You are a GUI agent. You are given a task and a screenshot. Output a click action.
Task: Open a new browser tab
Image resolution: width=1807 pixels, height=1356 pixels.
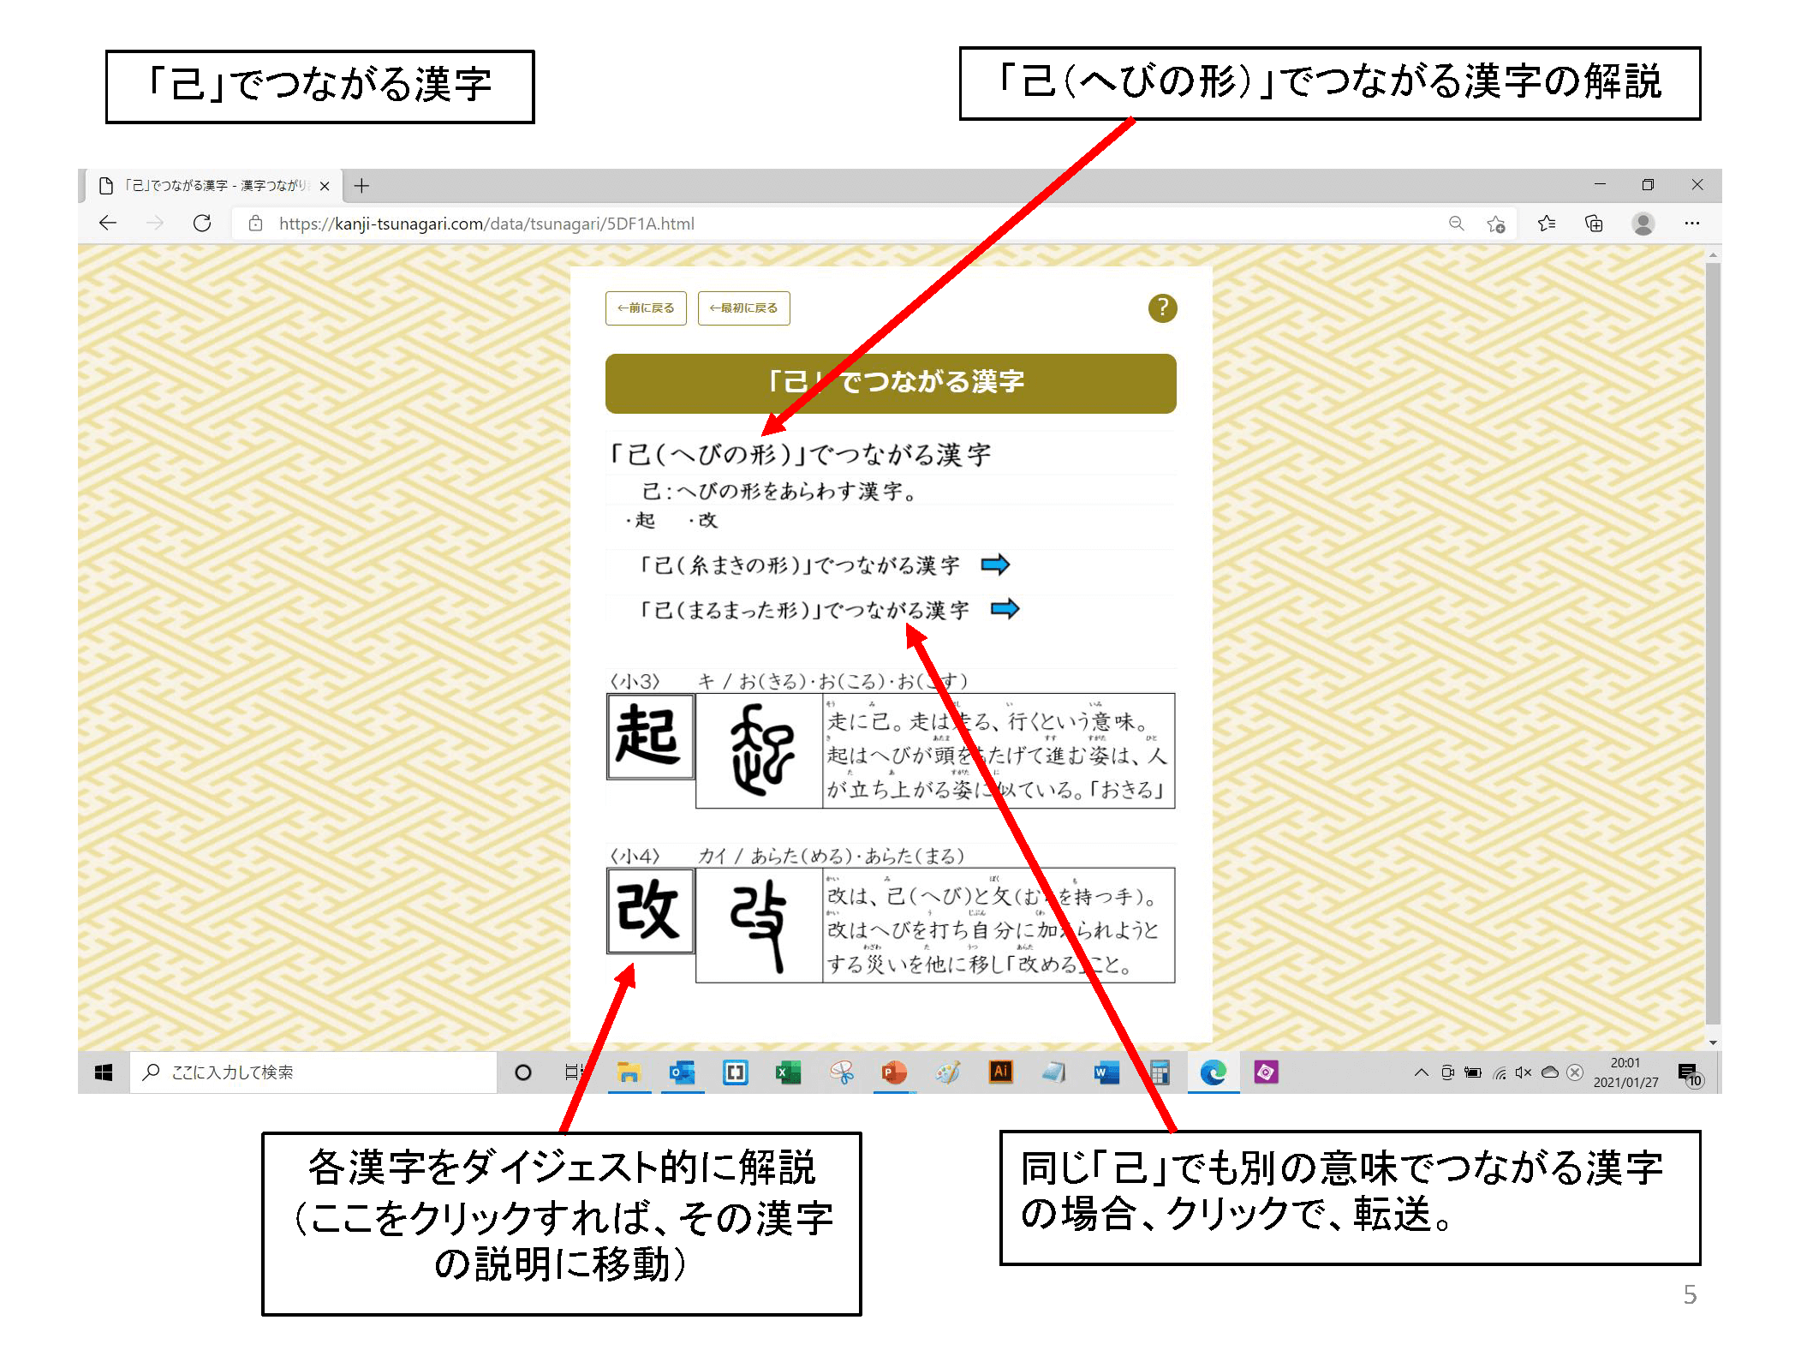362,186
